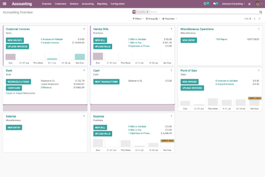Expand the Filters dropdown
The width and height of the screenshot is (265, 177).
point(138,18)
